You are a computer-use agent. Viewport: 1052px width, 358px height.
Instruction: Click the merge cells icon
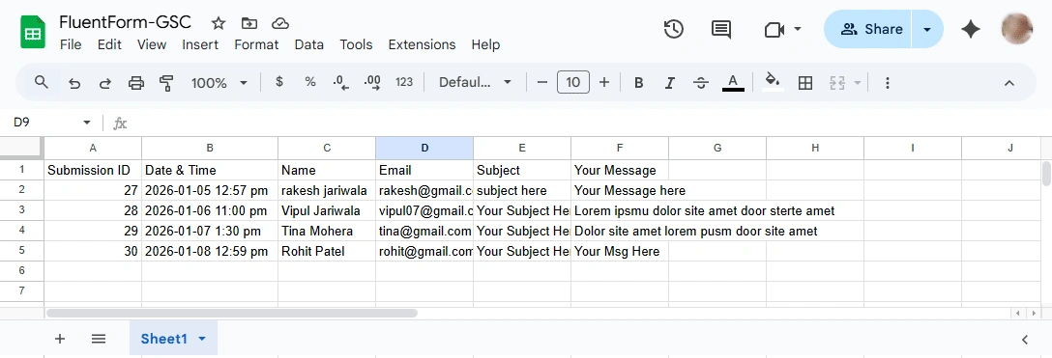click(x=836, y=83)
